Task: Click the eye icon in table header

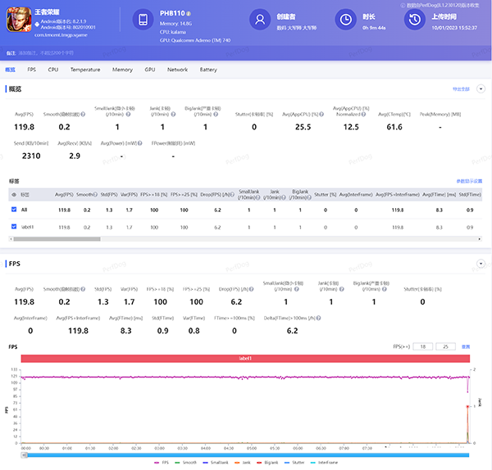Action: point(12,195)
